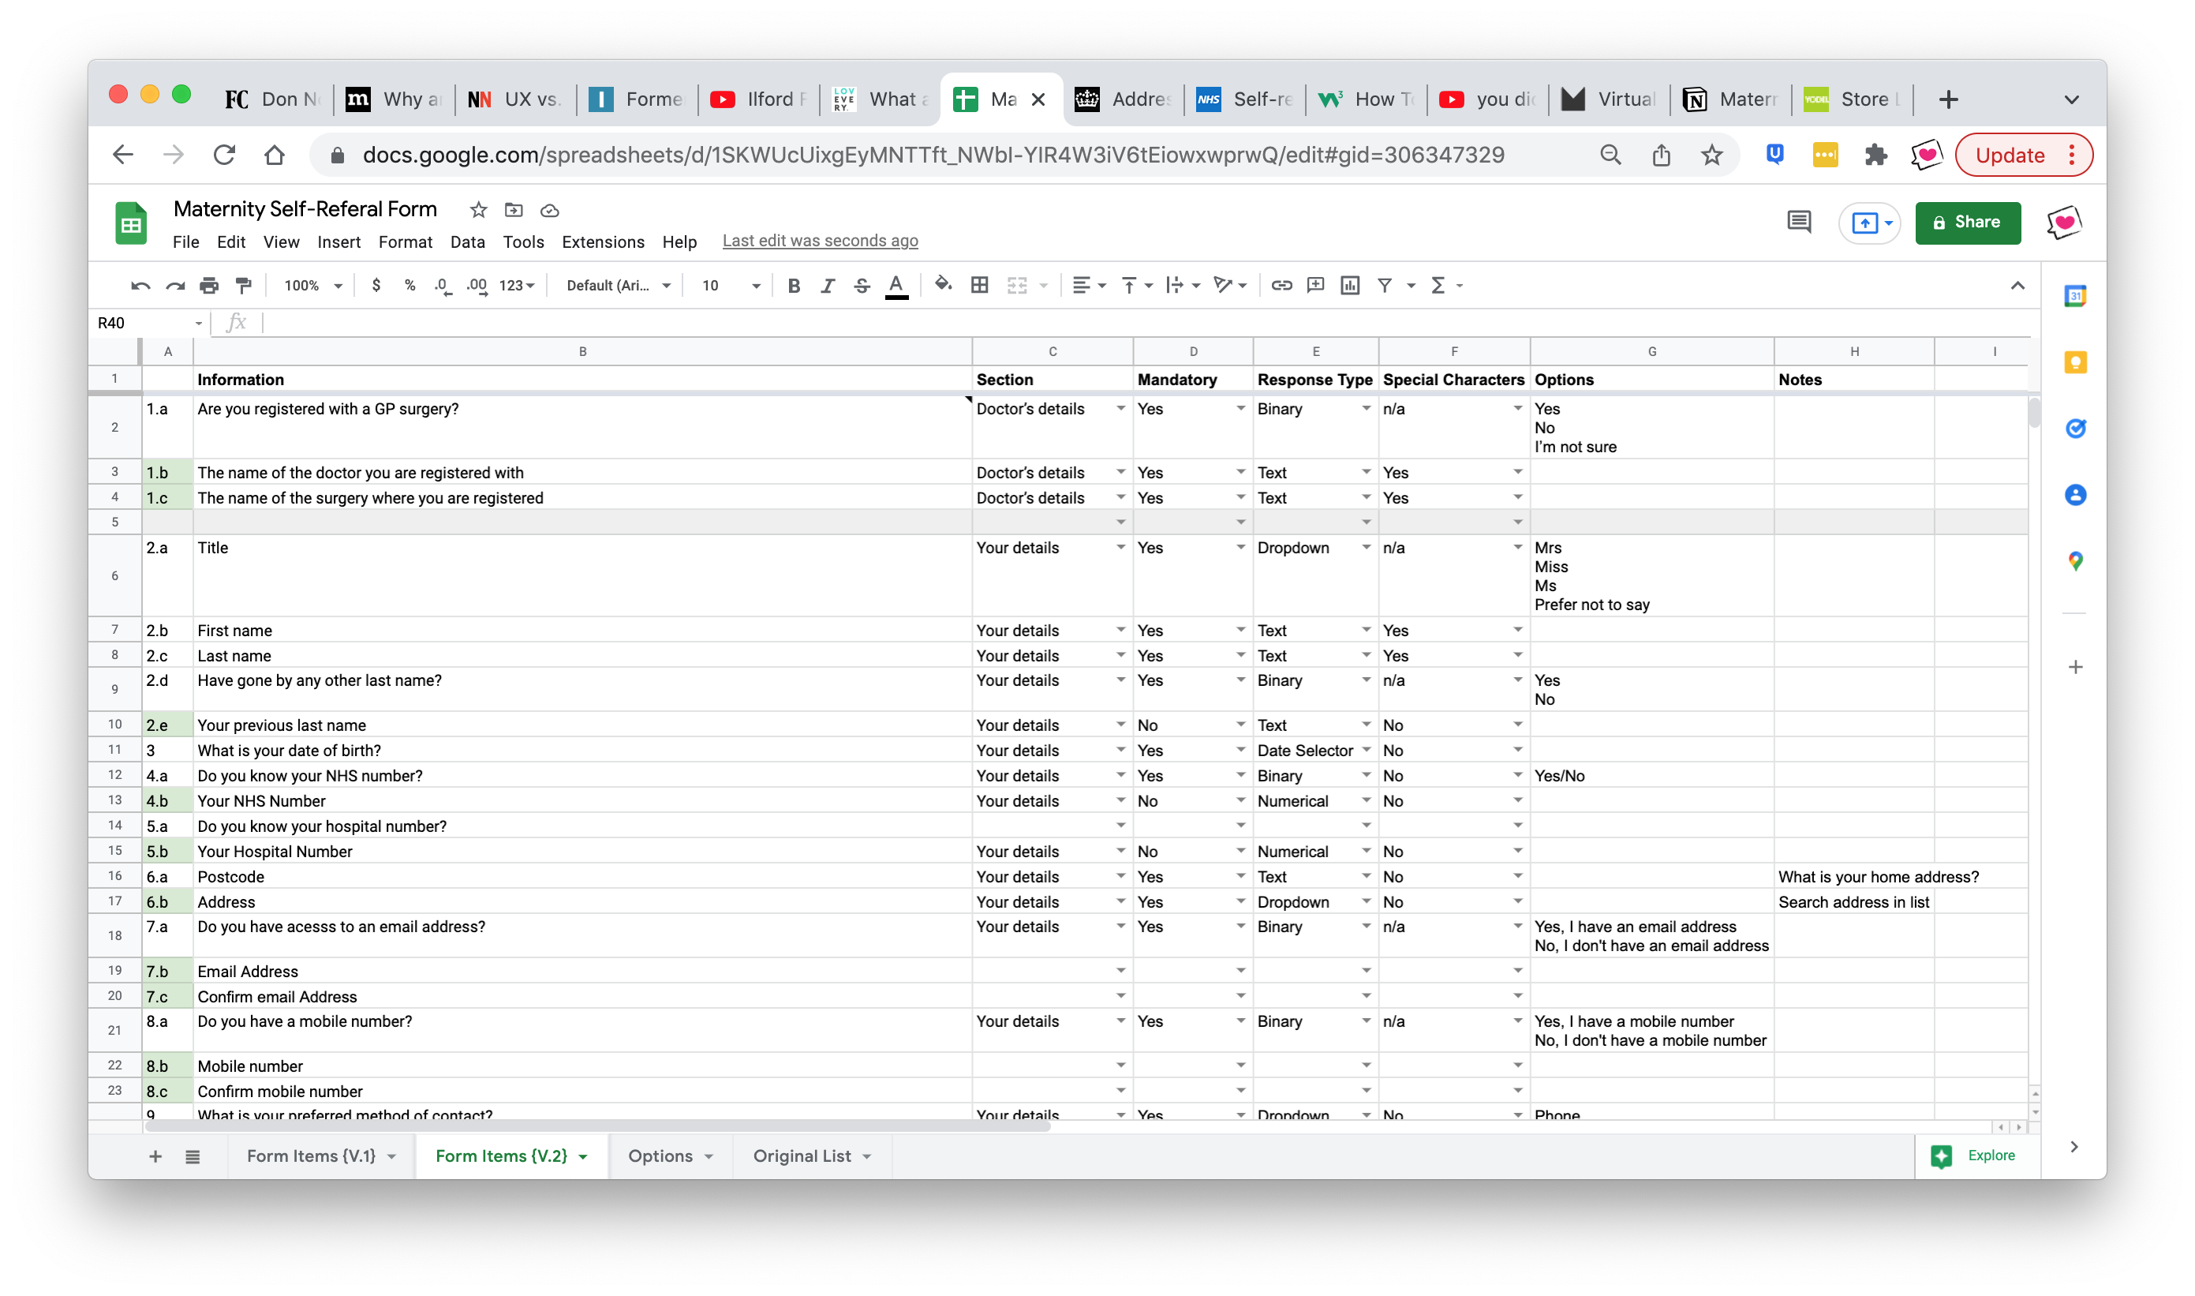
Task: Switch to the Options sheet tab
Action: (x=660, y=1156)
